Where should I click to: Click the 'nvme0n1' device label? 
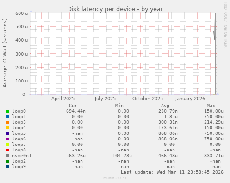click(x=22, y=156)
